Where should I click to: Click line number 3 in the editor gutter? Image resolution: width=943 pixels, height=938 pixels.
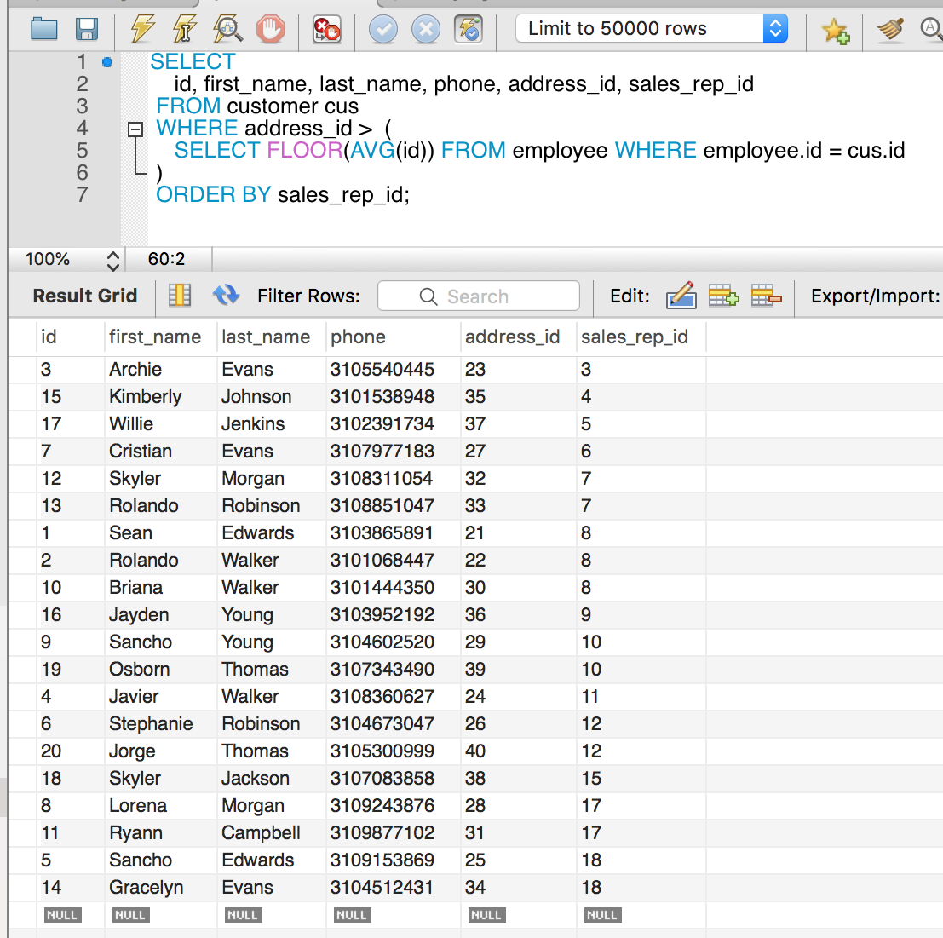[x=83, y=106]
